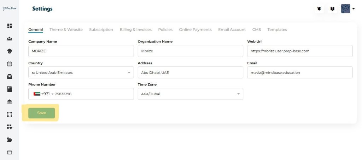362x160 pixels.
Task: Click the help question mark icon
Action: tap(332, 9)
